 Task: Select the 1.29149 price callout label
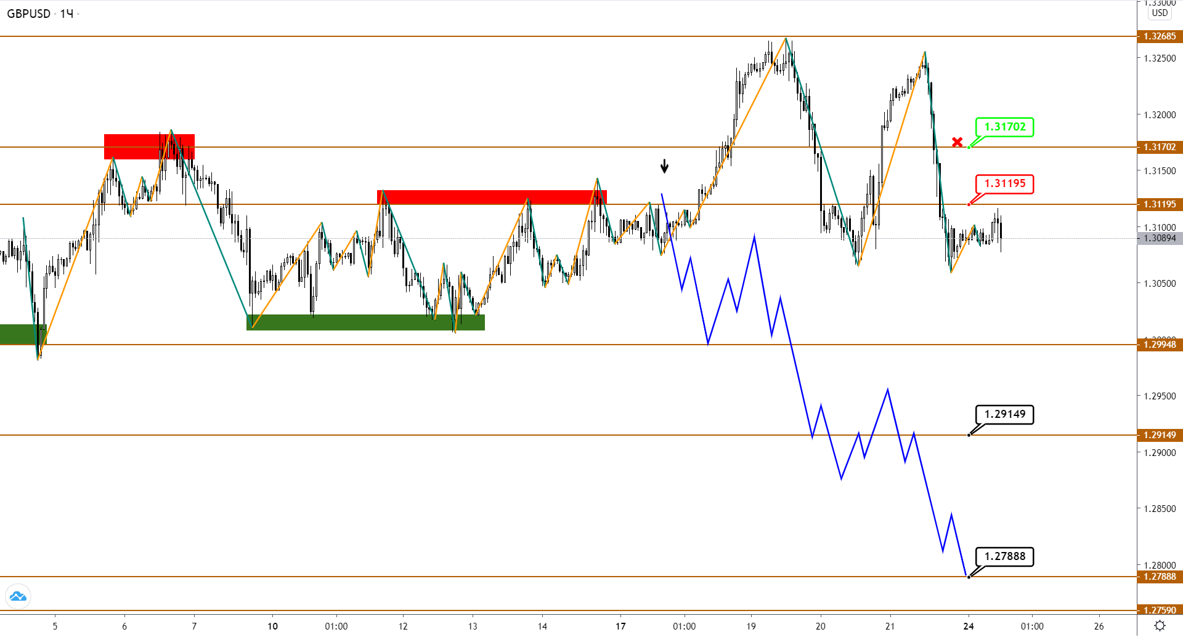click(x=1004, y=415)
